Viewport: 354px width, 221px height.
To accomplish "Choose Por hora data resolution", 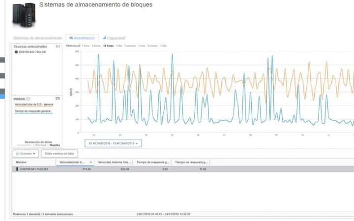I will click(41, 145).
